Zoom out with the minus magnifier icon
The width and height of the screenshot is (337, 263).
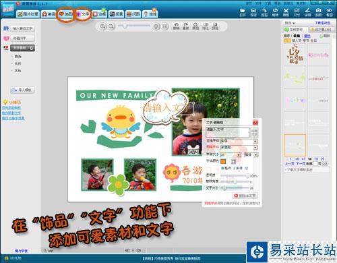[111, 26]
